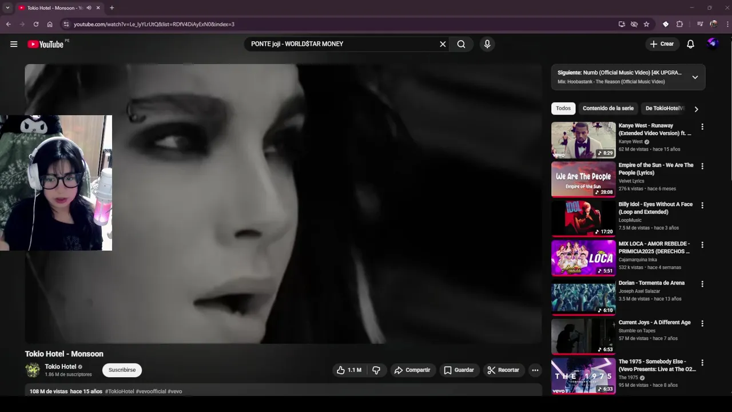Open We Are The People thumbnail
The height and width of the screenshot is (412, 732).
point(583,179)
